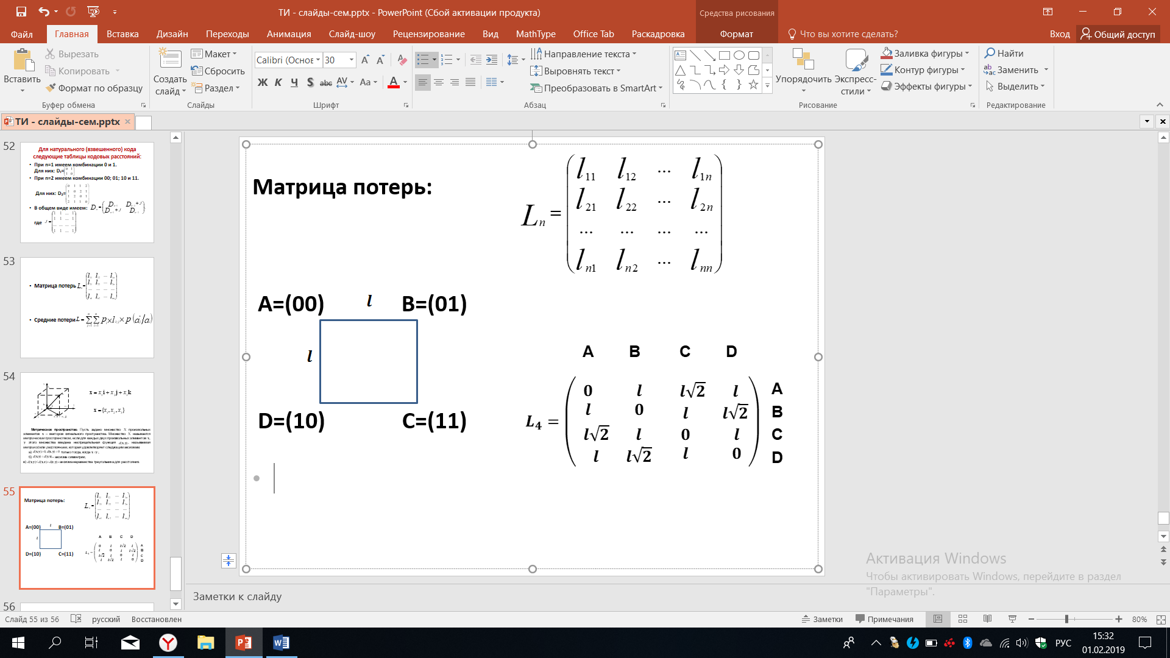Image resolution: width=1170 pixels, height=658 pixels.
Task: Click Общий доступ (Share) button
Action: pos(1118,34)
